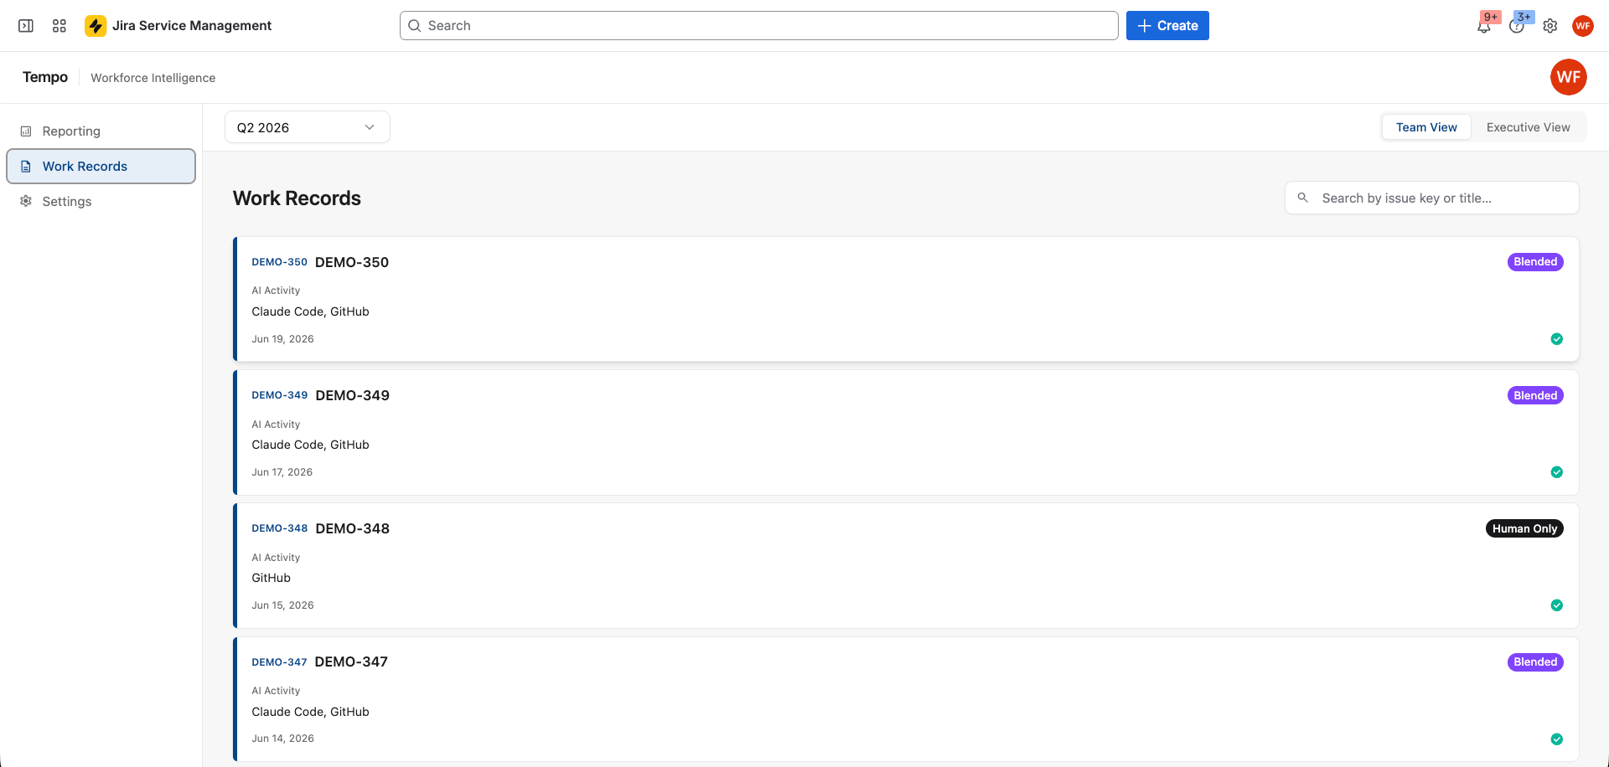
Task: Click the DEMO-349 card title
Action: [353, 395]
